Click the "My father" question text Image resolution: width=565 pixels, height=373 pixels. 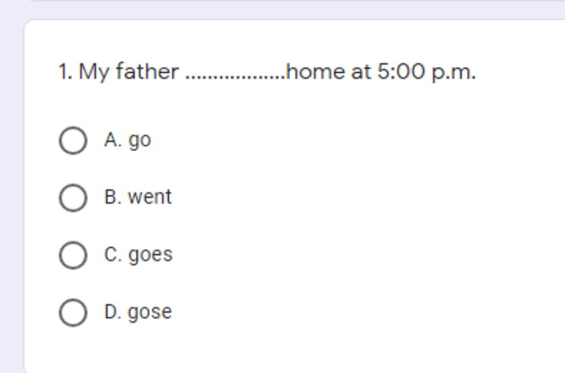129,72
